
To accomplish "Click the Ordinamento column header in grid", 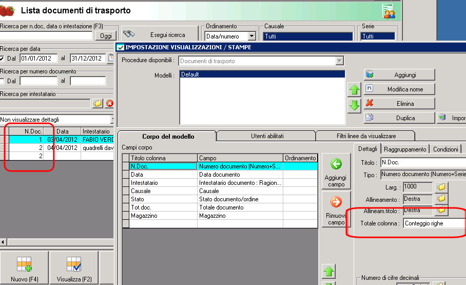I will point(300,158).
